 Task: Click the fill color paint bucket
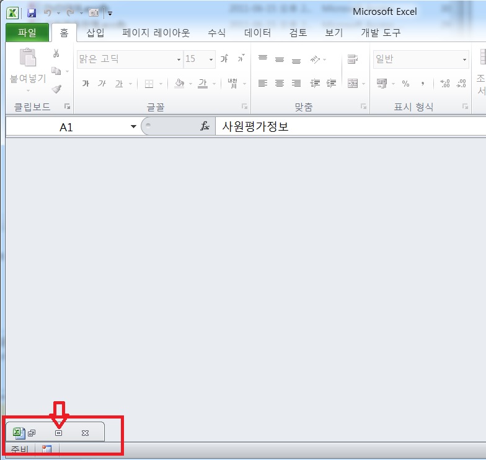click(179, 84)
